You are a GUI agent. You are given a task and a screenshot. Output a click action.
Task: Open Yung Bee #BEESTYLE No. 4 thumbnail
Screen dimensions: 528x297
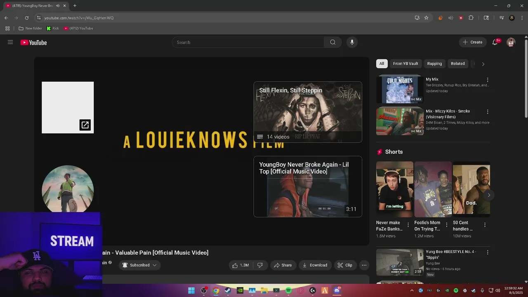400,262
